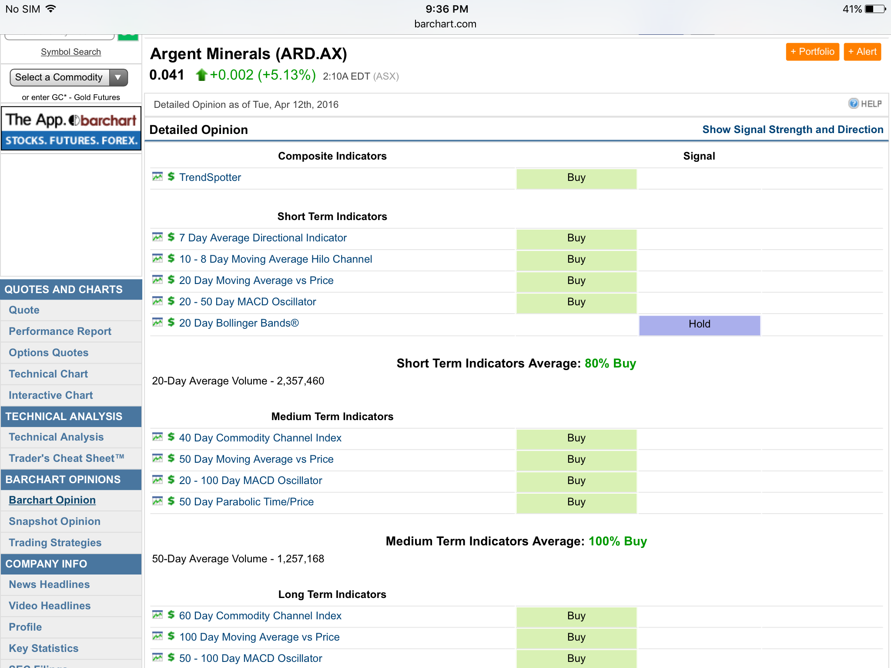Open Profile in sidebar
This screenshot has height=668, width=891.
click(25, 627)
